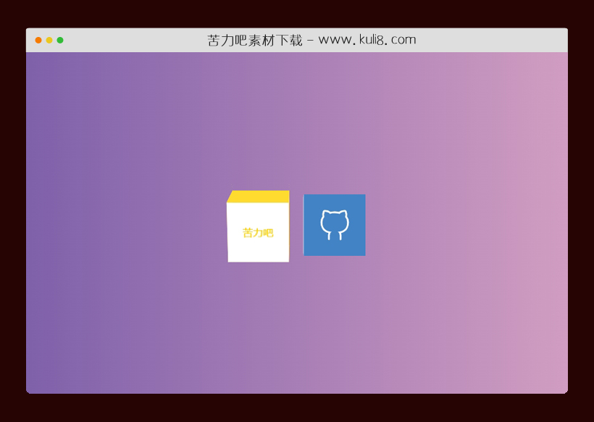The height and width of the screenshot is (422, 594).
Task: Click the top-right corner of the blue tile
Action: point(363,196)
